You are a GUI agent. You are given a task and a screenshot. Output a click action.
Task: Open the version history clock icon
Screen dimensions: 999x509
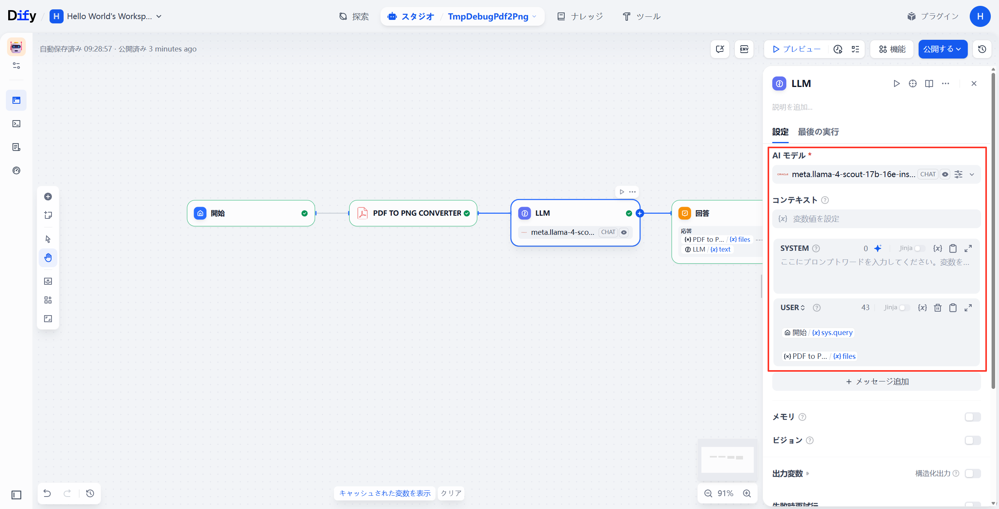(x=982, y=49)
